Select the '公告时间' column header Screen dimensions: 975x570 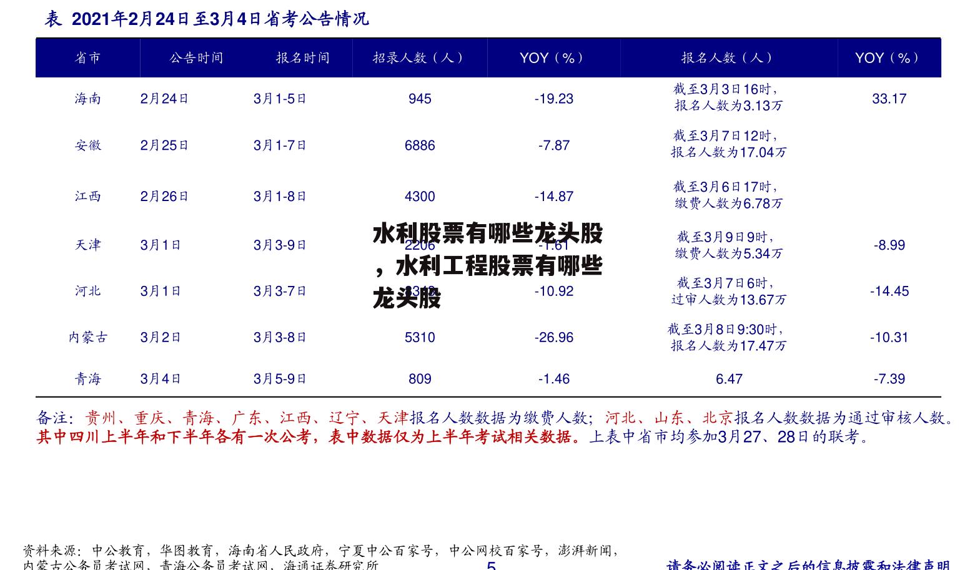point(196,58)
